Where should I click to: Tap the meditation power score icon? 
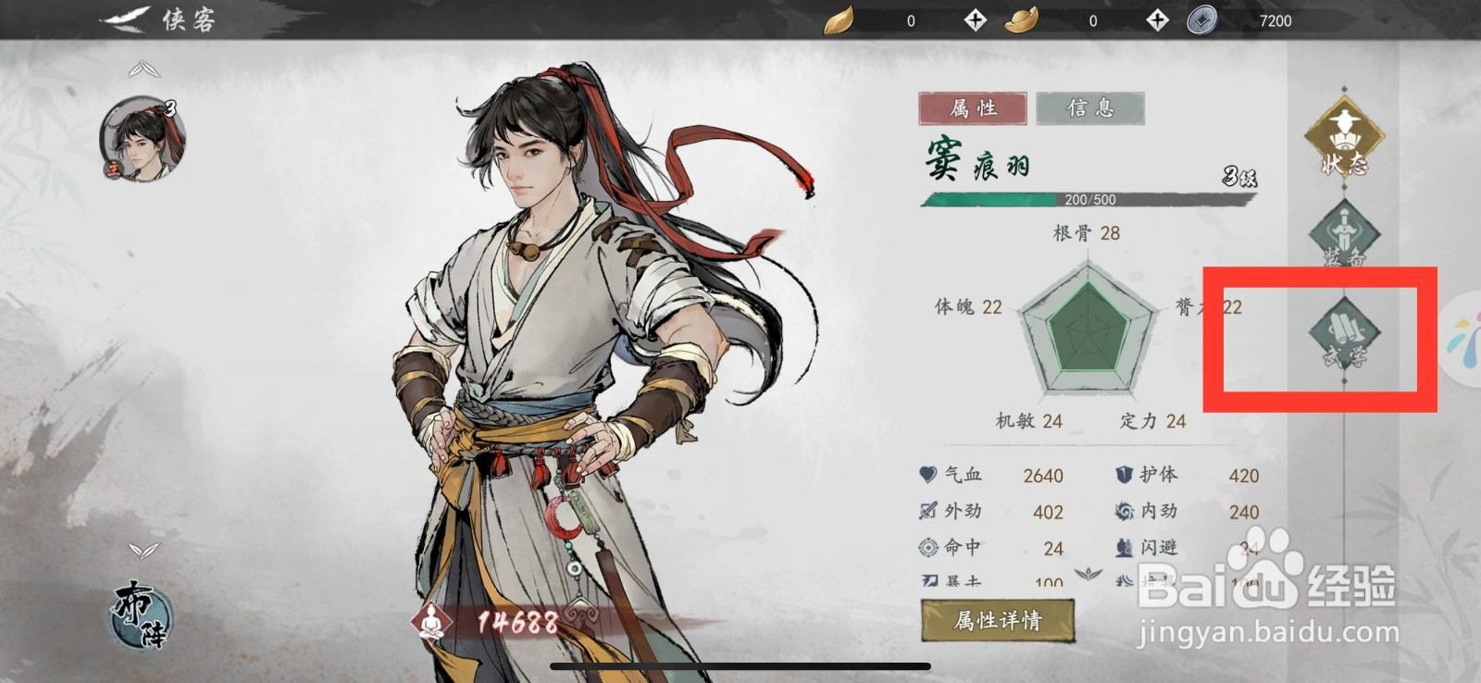pyautogui.click(x=429, y=622)
